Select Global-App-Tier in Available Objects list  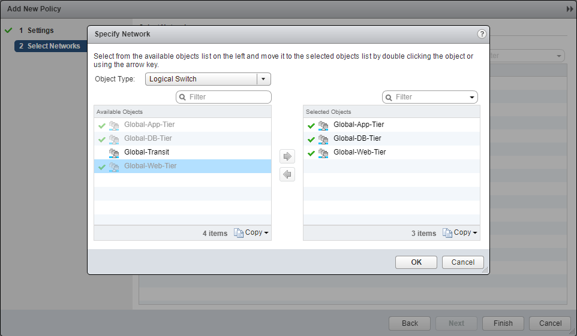pyautogui.click(x=149, y=125)
